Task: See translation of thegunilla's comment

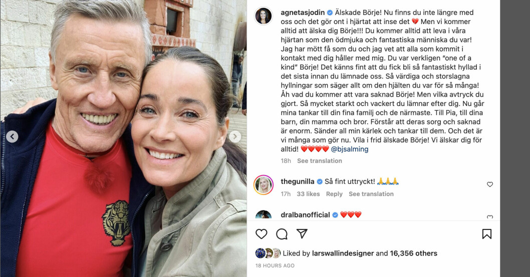Action: [x=371, y=194]
